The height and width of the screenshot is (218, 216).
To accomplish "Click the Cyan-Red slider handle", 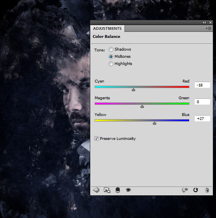I will click(x=133, y=90).
